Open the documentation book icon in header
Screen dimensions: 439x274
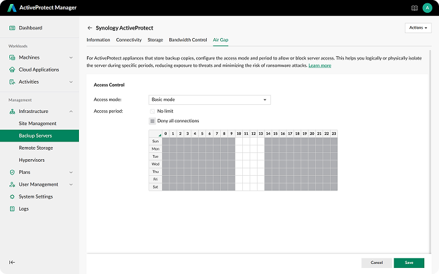tap(414, 8)
